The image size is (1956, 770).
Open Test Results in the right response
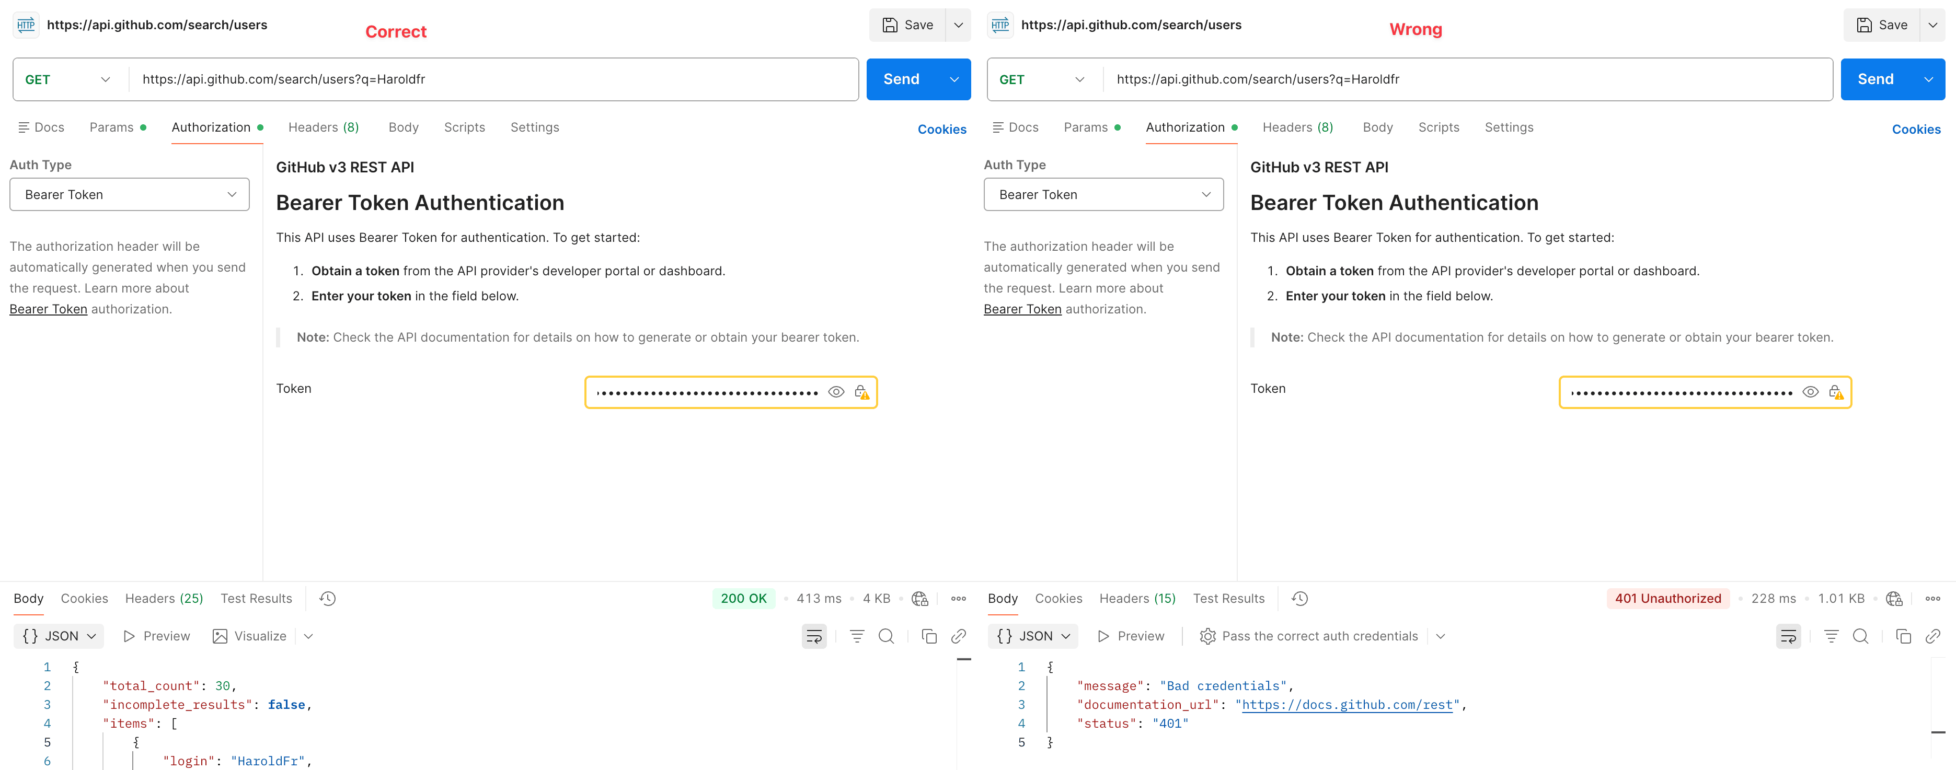[x=1228, y=599]
